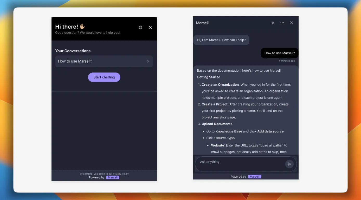Image resolution: width=361 pixels, height=200 pixels.
Task: Click the 'Hi, I am Marseil' greeting bubble
Action: coord(221,40)
